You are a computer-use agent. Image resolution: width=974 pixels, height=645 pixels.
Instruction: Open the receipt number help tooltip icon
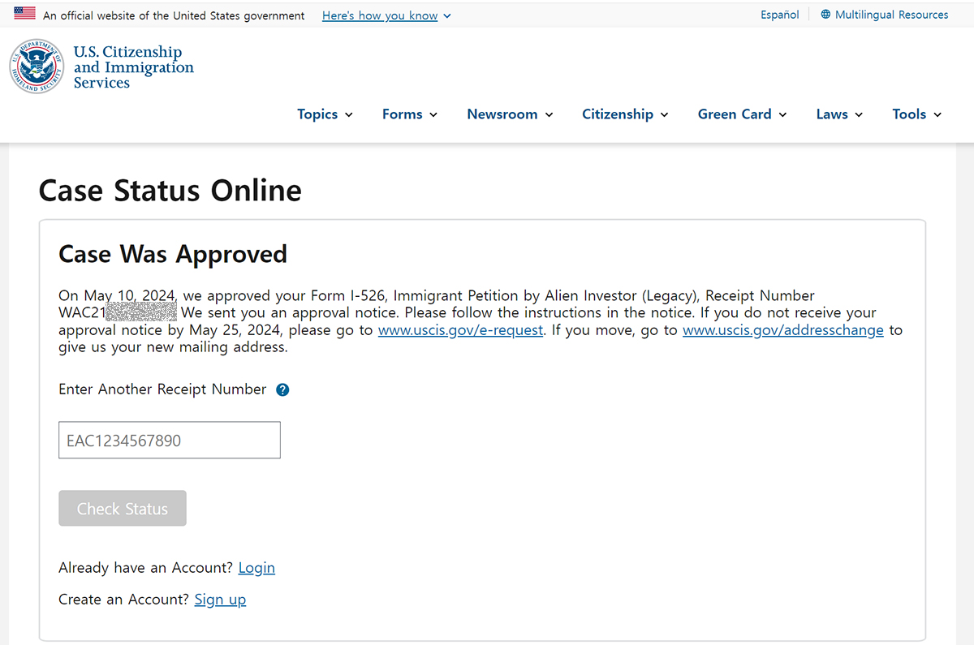coord(282,390)
